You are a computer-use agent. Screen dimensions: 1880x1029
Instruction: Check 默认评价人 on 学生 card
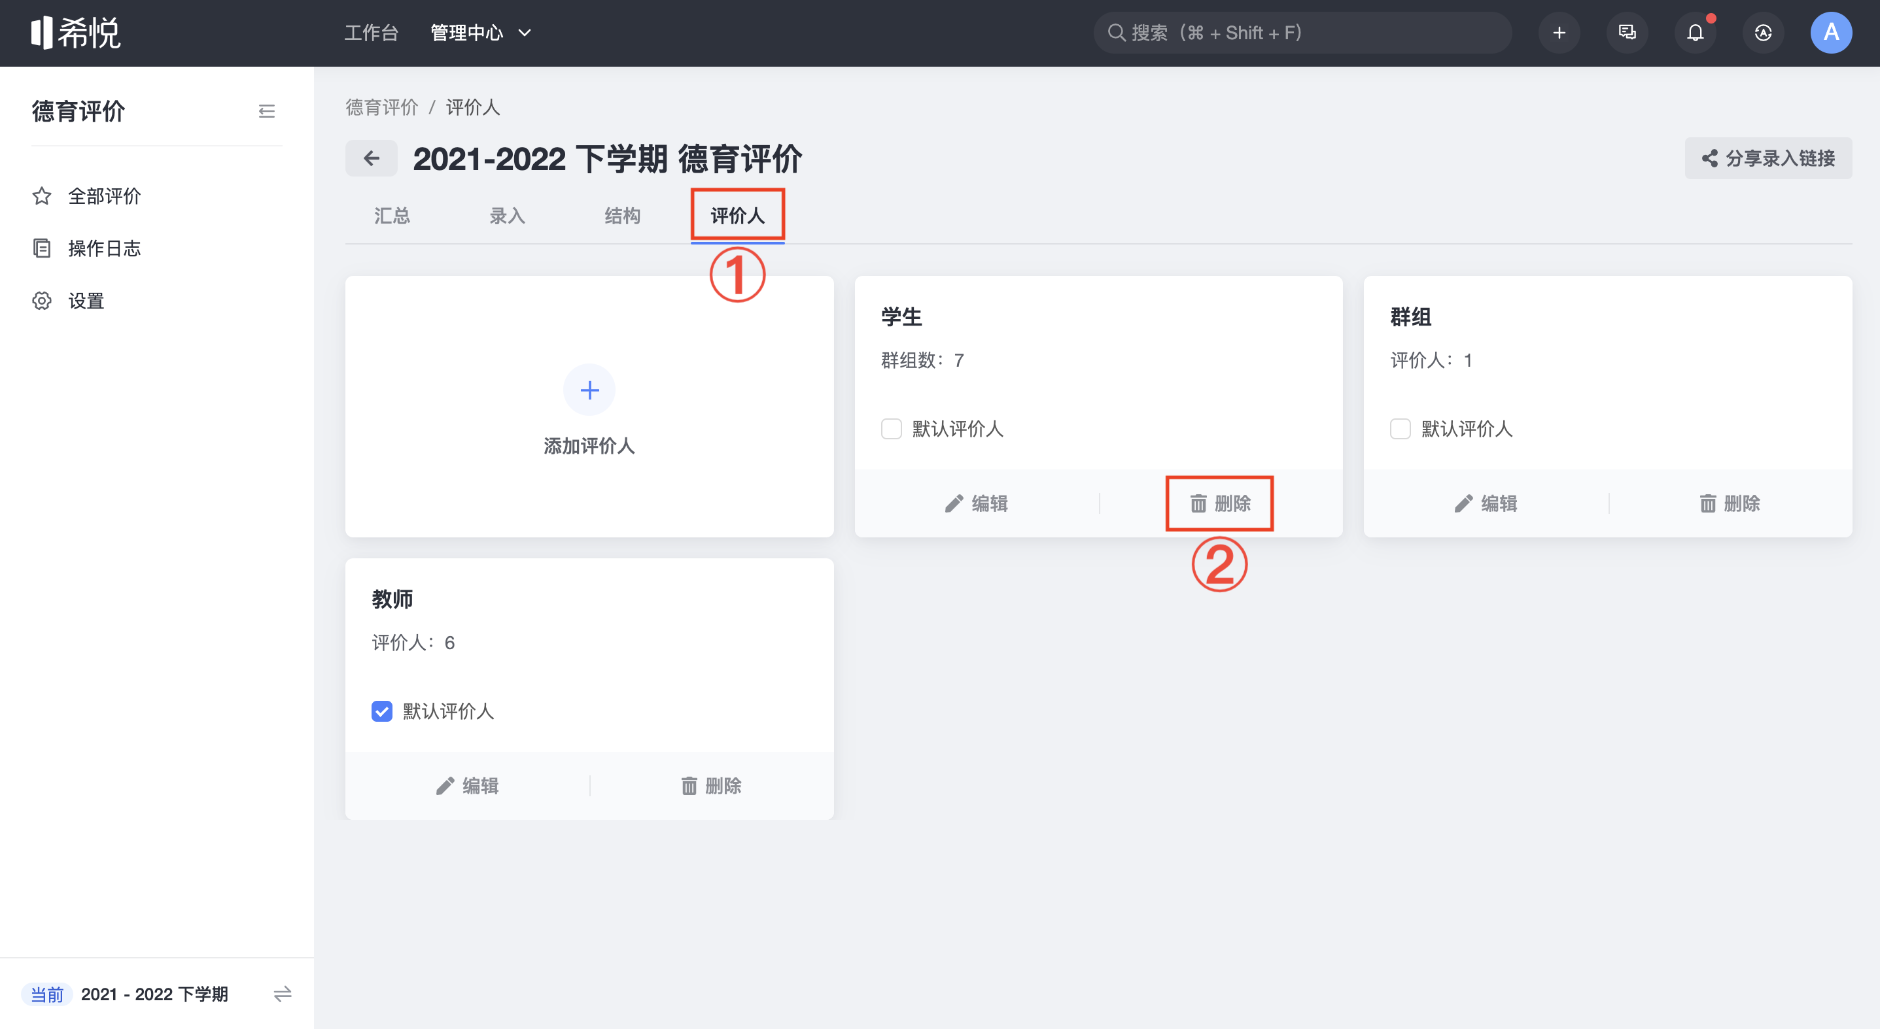[891, 429]
